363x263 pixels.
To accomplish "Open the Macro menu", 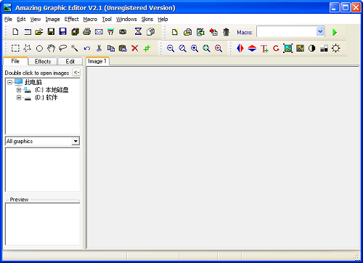I will click(x=90, y=19).
